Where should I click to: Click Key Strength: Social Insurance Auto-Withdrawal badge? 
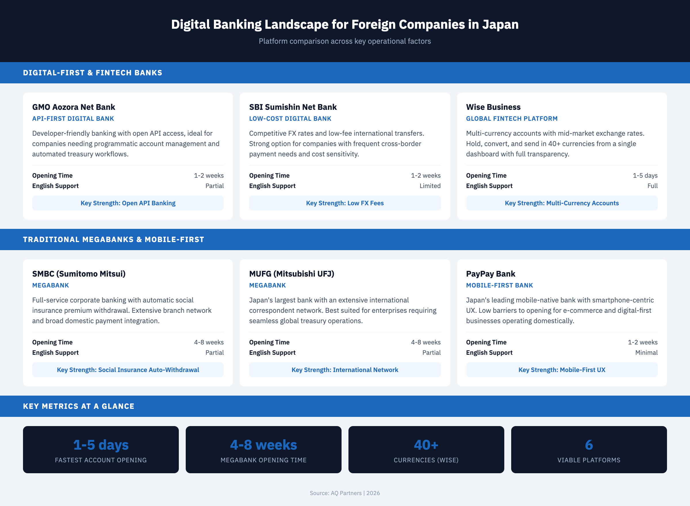(128, 370)
